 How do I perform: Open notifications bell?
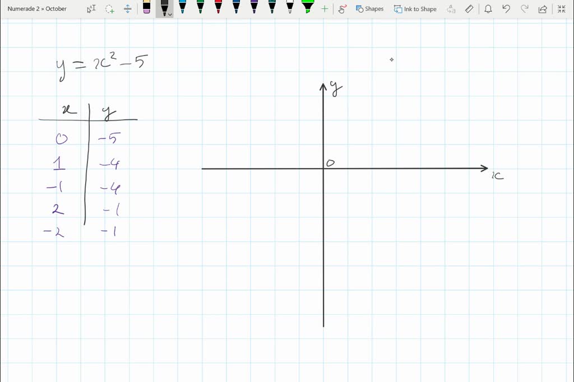coord(488,9)
